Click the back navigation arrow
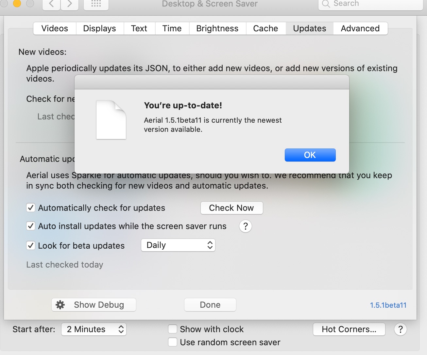This screenshot has width=427, height=355. 51,4
